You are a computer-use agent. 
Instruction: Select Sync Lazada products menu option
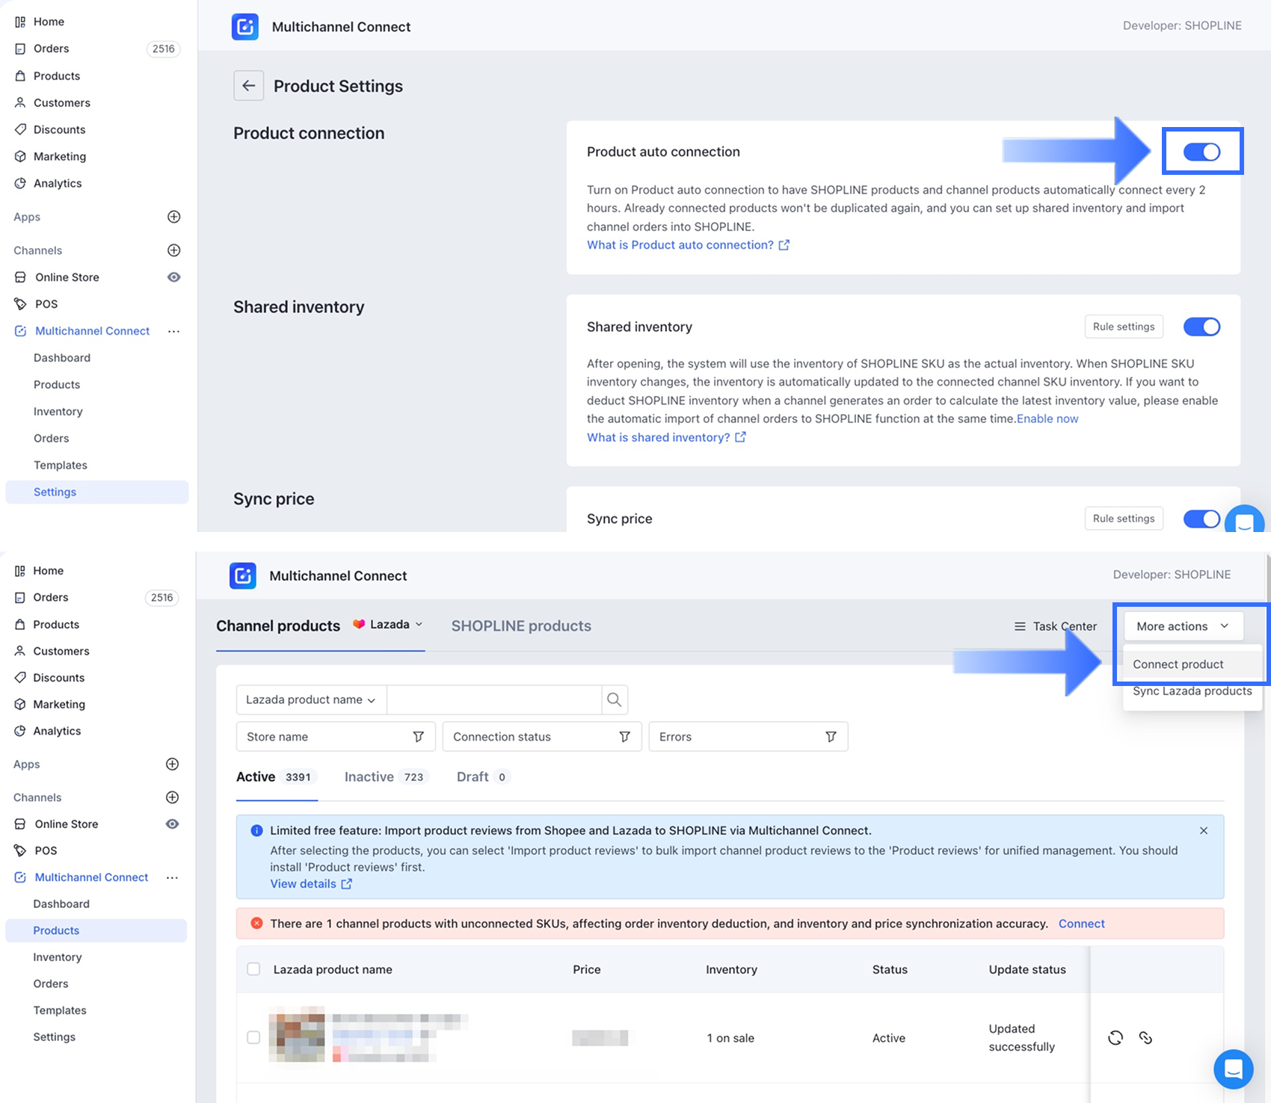(x=1192, y=691)
